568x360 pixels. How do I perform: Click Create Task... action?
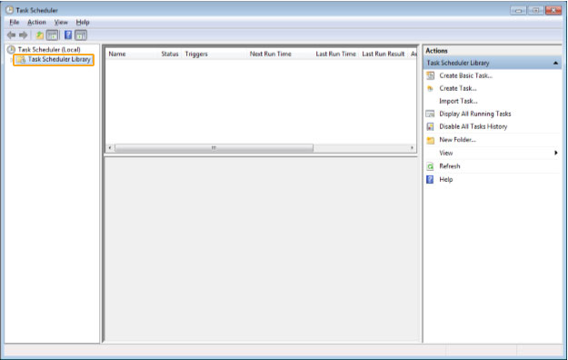pos(458,88)
